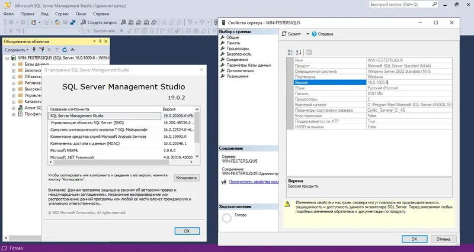Collapse the WIN-FESTERSJQU5 server node

pos(7,58)
